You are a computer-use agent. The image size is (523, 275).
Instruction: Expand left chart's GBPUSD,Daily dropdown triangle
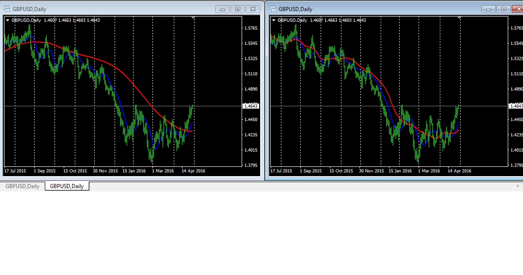point(7,20)
